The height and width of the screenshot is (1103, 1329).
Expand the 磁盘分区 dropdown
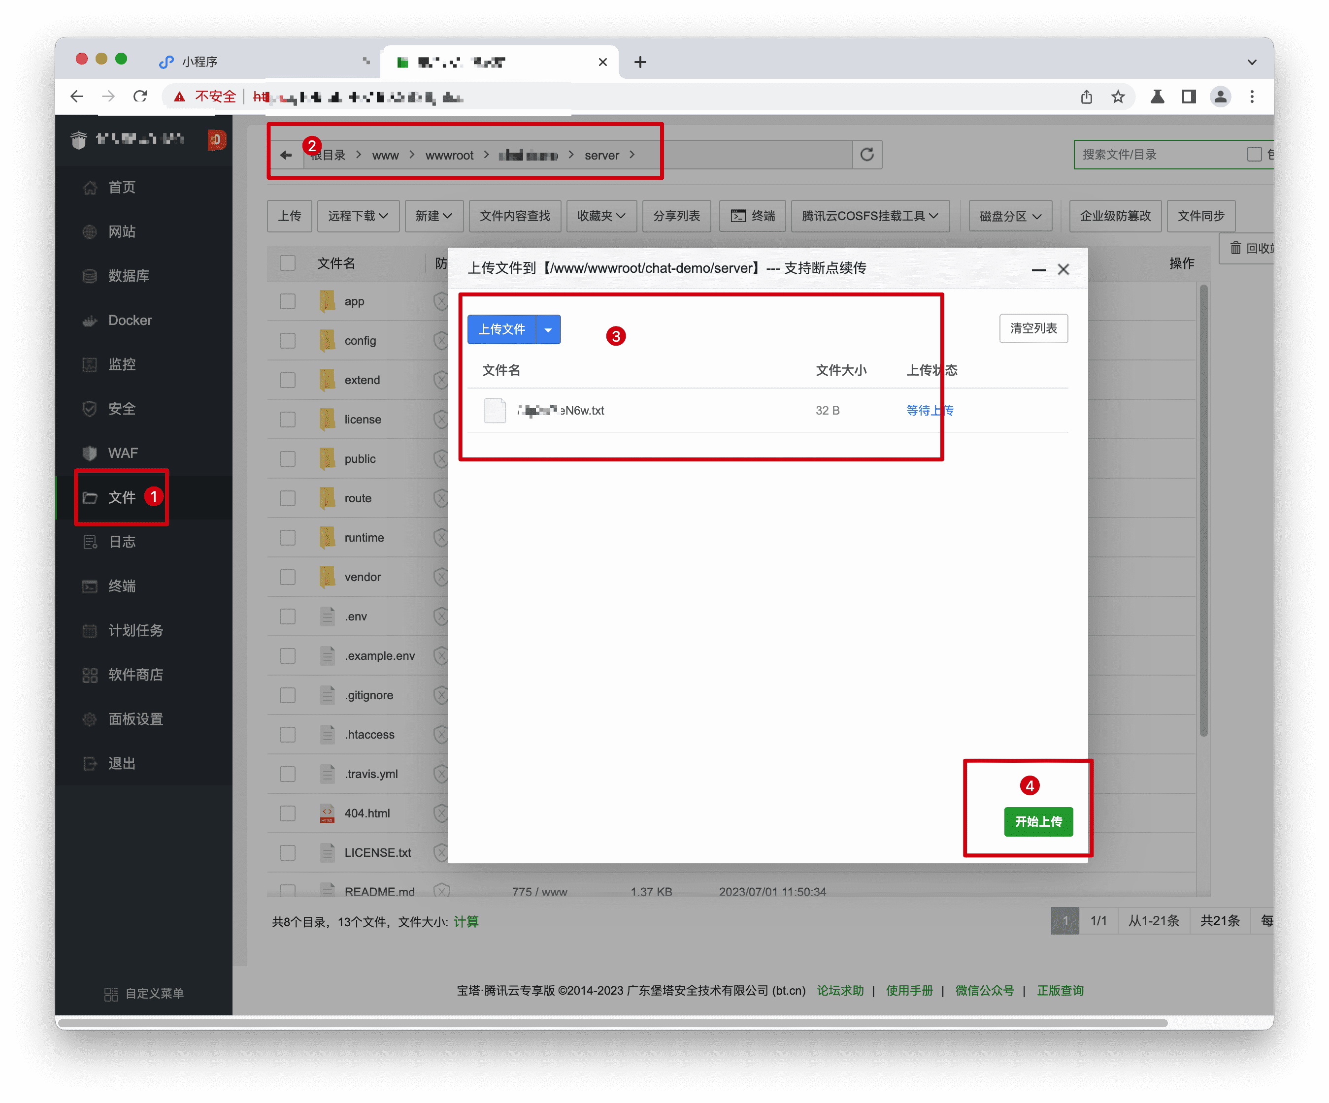1011,216
